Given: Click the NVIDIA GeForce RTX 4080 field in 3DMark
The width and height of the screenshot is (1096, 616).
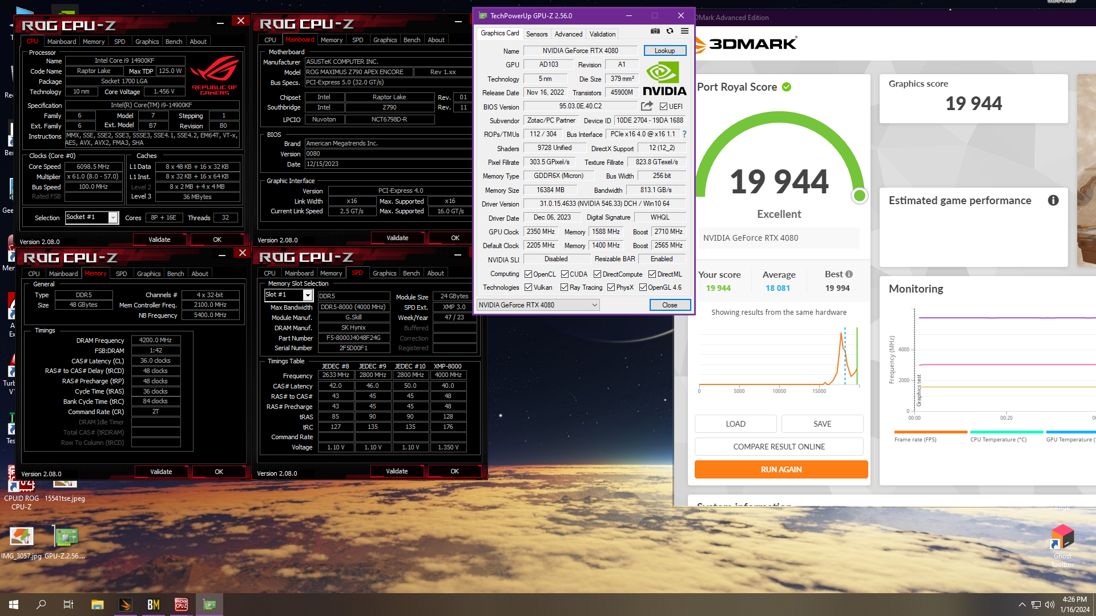Looking at the screenshot, I should coord(779,238).
